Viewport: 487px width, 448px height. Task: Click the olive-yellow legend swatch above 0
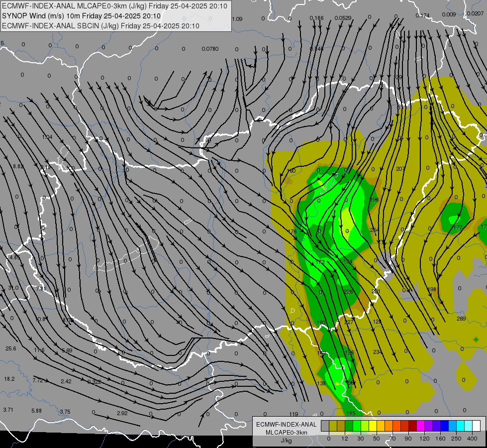[333, 426]
